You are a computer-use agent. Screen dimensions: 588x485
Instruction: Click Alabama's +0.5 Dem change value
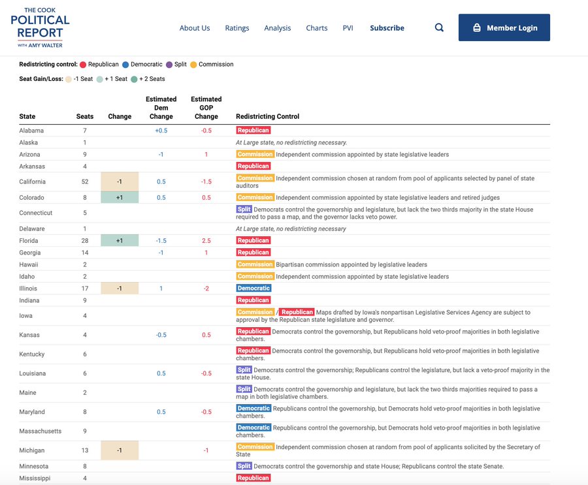coord(161,131)
